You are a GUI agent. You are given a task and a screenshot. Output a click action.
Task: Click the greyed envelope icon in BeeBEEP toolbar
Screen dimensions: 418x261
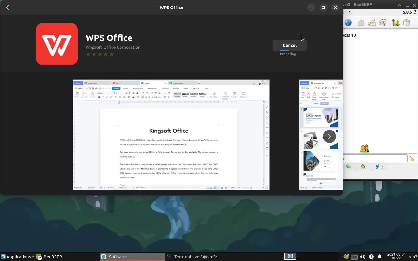click(x=361, y=23)
